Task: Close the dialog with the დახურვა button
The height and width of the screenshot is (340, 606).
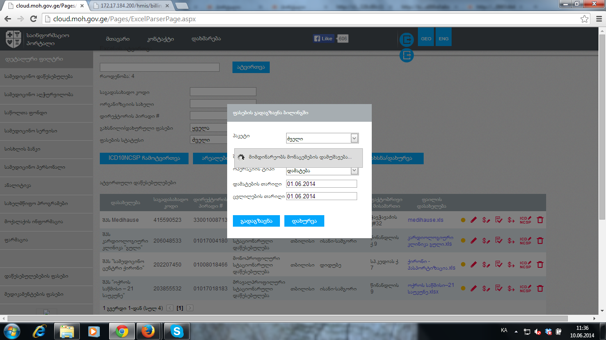Action: coord(304,221)
